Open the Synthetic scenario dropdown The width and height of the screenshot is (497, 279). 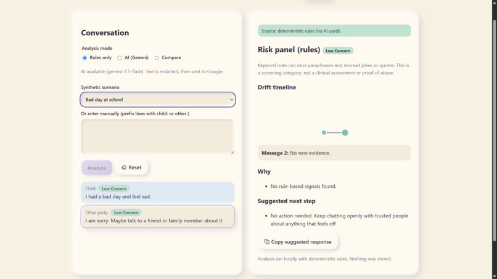[x=157, y=99]
